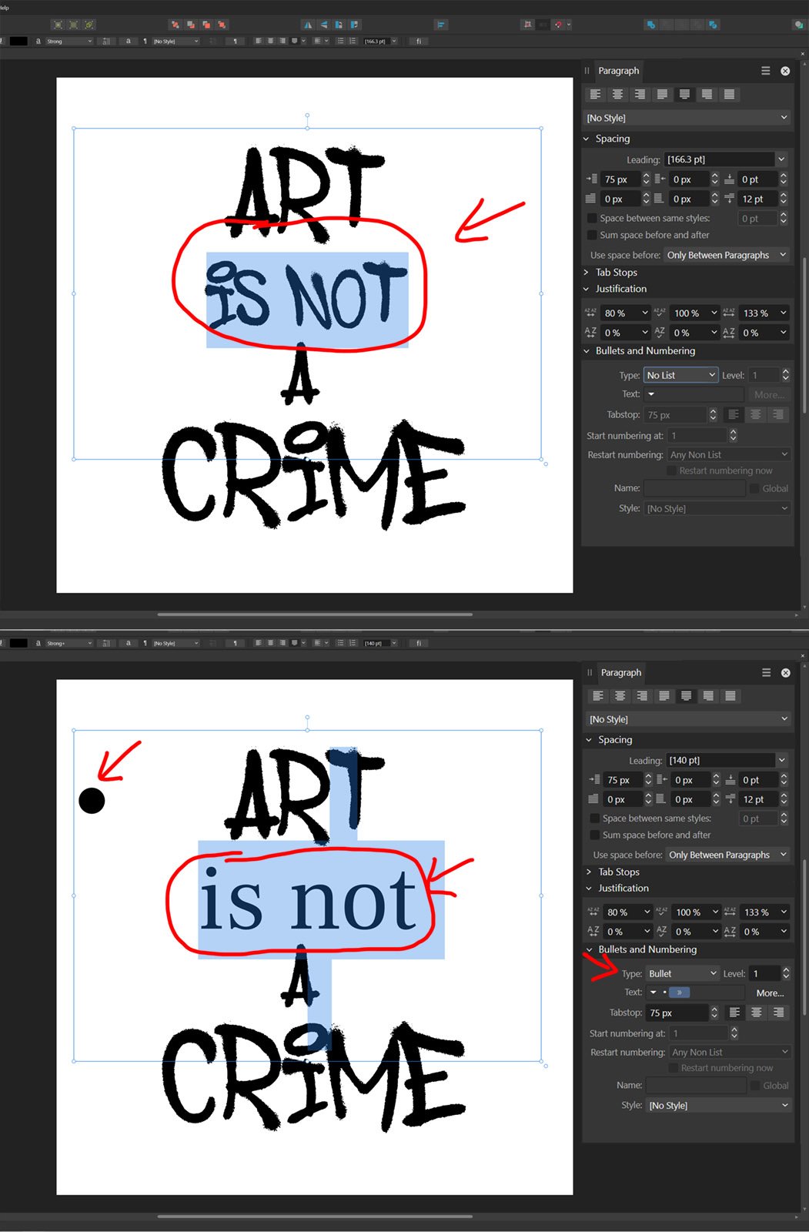Click the bullet text preset dropdown arrow
Viewport: 809px width, 1232px height.
[x=653, y=993]
